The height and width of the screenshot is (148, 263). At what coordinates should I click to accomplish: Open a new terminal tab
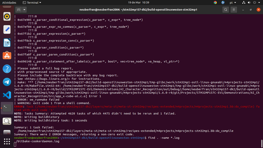(x=19, y=10)
